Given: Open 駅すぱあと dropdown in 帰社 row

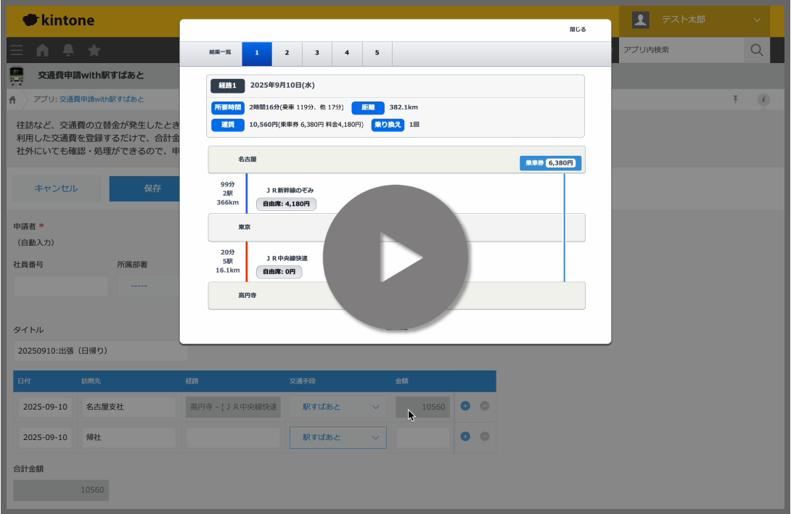Looking at the screenshot, I should (x=338, y=437).
